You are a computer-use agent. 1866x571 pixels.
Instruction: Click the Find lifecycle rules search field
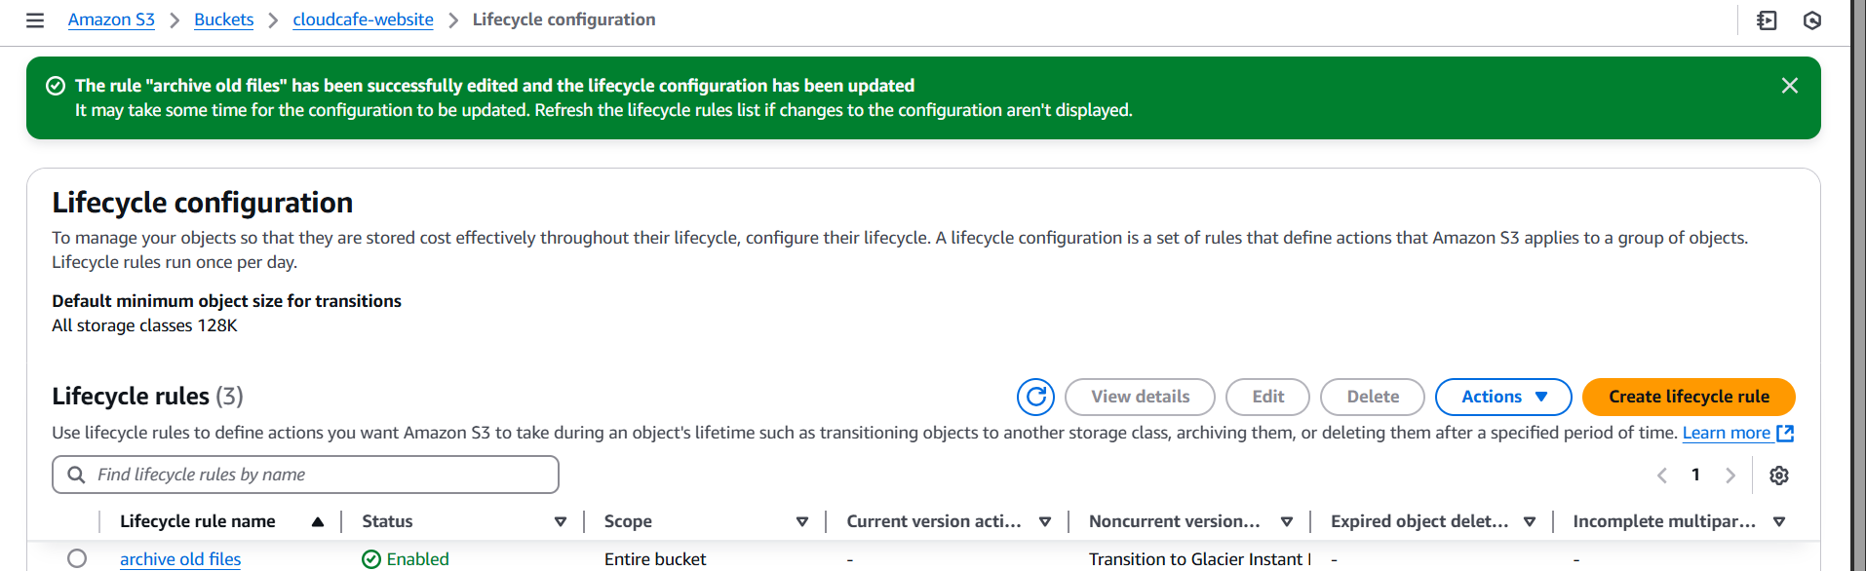click(x=305, y=475)
